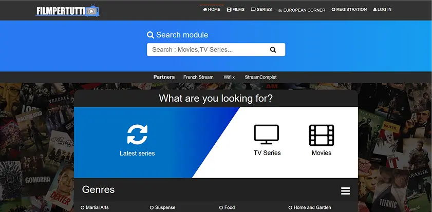Screen dimensions: 432x212
Task: Open the European Corner menu
Action: coord(302,10)
